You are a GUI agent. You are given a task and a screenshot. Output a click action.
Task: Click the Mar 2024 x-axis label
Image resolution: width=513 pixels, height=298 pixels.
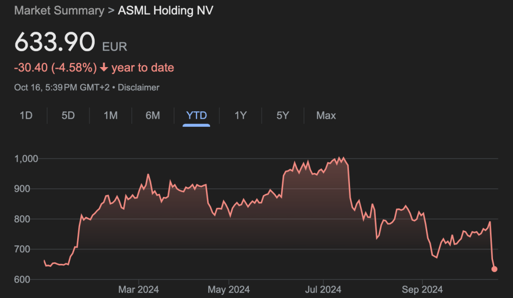[138, 289]
